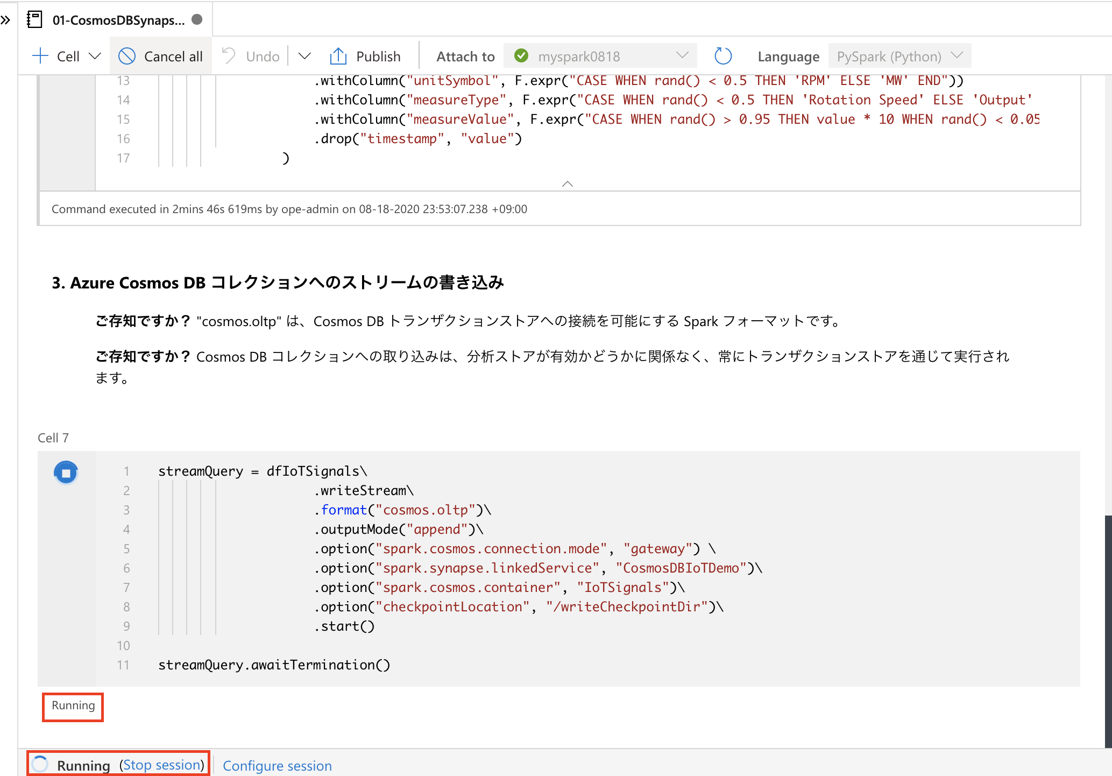The width and height of the screenshot is (1112, 776).
Task: Click the green status check beside myspark0818
Action: coord(521,55)
